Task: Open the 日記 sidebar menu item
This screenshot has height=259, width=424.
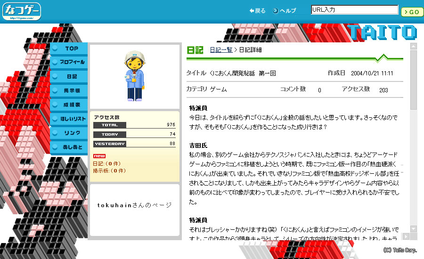Action: pyautogui.click(x=69, y=76)
